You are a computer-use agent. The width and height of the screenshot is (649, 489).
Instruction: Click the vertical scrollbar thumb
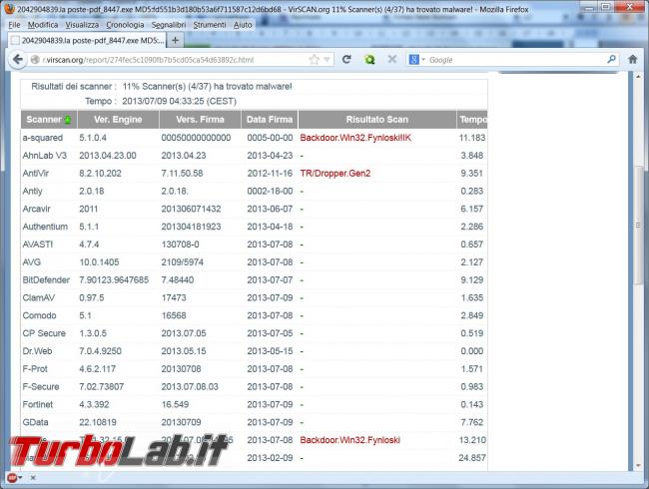(638, 226)
